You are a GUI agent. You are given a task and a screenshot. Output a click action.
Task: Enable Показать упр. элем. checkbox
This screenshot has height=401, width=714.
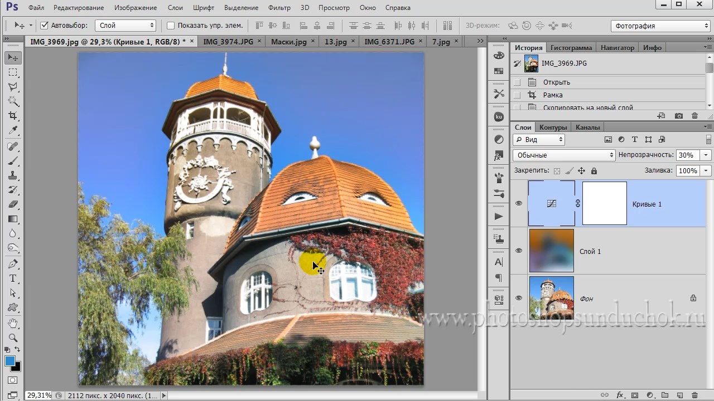(x=171, y=26)
